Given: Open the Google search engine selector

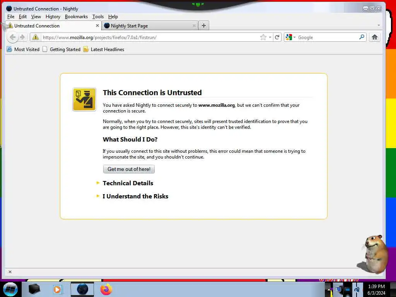Looking at the screenshot, I should 290,38.
